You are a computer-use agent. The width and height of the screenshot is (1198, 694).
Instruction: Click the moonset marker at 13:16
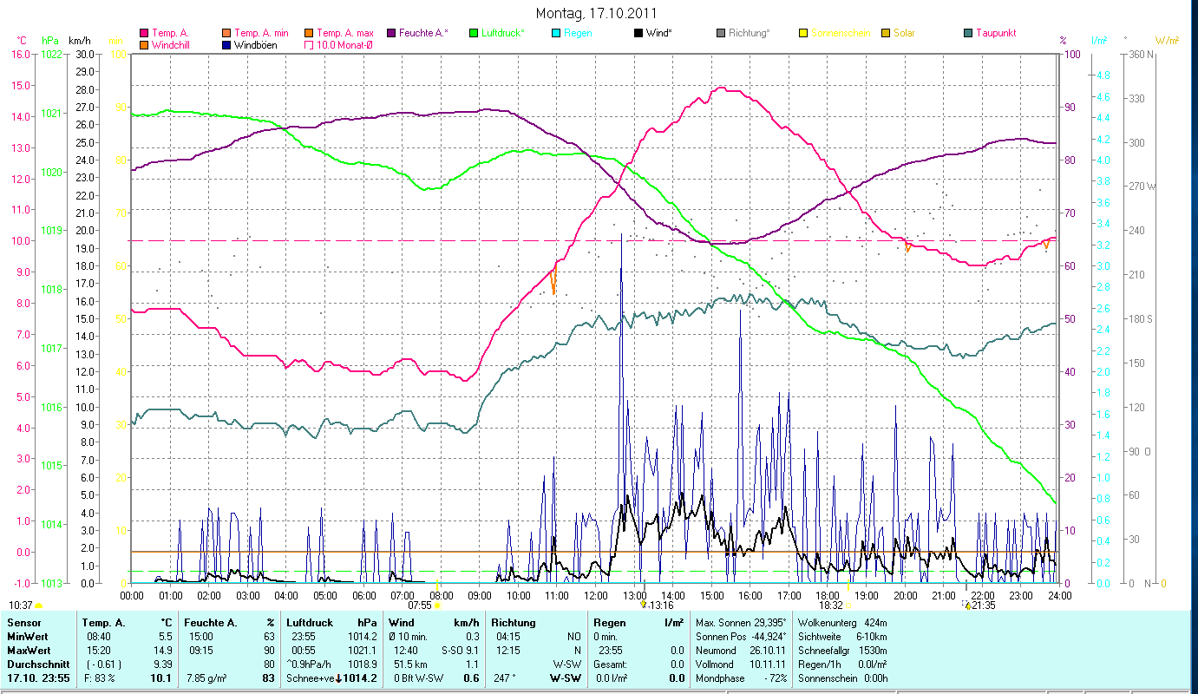click(x=643, y=606)
